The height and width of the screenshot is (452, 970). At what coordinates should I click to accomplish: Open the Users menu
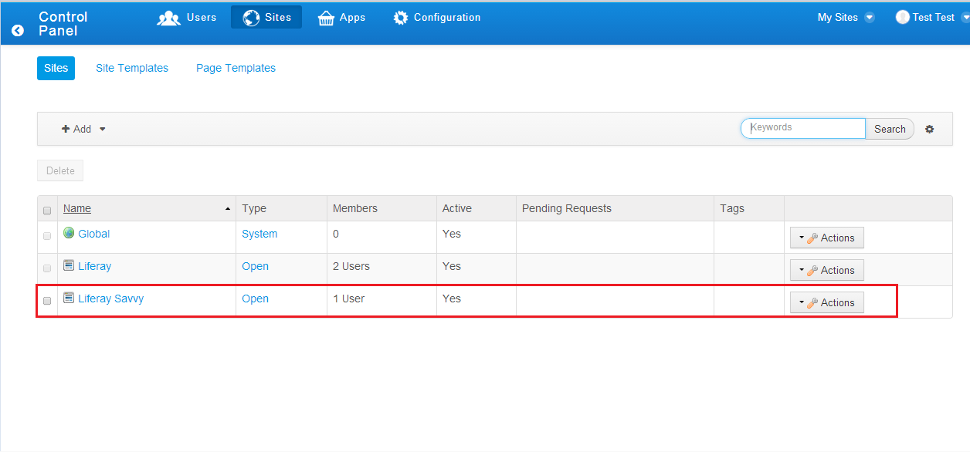[x=187, y=17]
